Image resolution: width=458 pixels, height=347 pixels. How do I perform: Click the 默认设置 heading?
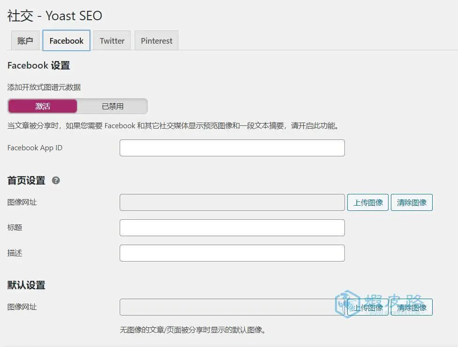(26, 285)
